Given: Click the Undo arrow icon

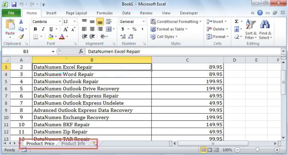Looking at the screenshot, I should click(22, 4).
